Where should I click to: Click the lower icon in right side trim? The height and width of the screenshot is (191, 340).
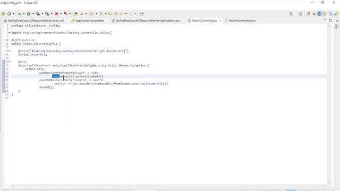tap(337, 27)
